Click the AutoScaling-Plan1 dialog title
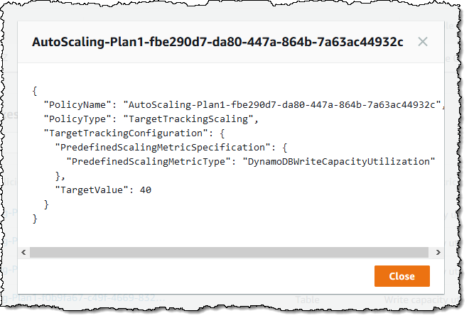 pos(217,42)
